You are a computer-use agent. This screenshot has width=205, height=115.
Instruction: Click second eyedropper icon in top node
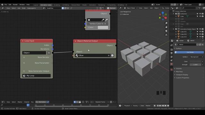(106, 20)
